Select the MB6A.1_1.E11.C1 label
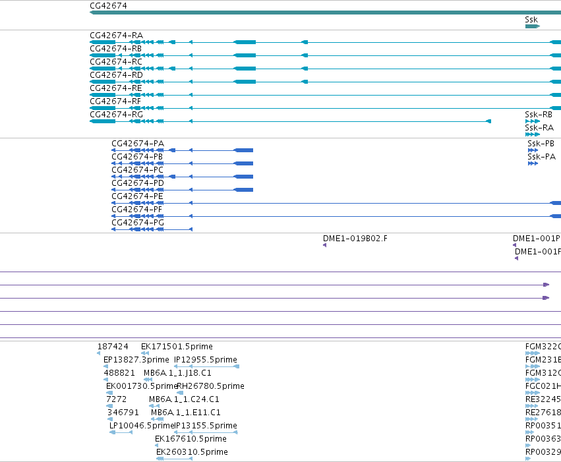Screen dimensions: 561x462 (186, 413)
